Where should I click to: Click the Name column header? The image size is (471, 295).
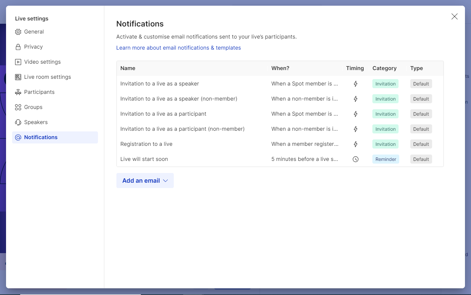tap(128, 68)
